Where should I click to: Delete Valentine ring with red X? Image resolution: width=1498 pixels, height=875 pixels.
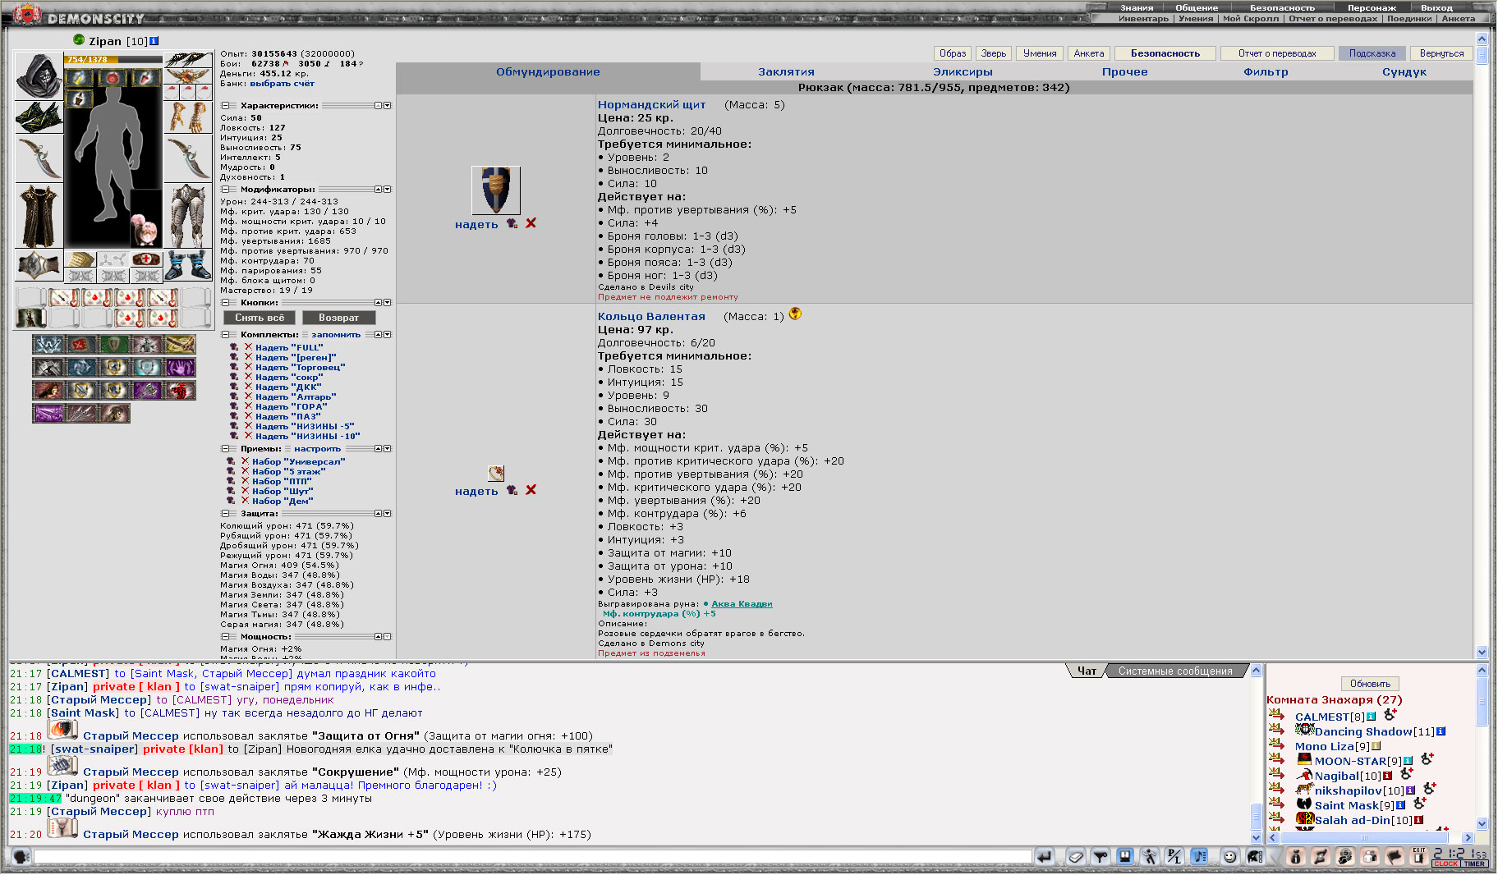click(531, 490)
